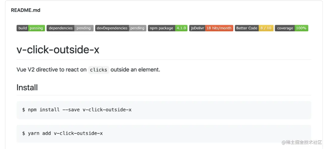Open the devDependencies pending badge

pos(121,28)
